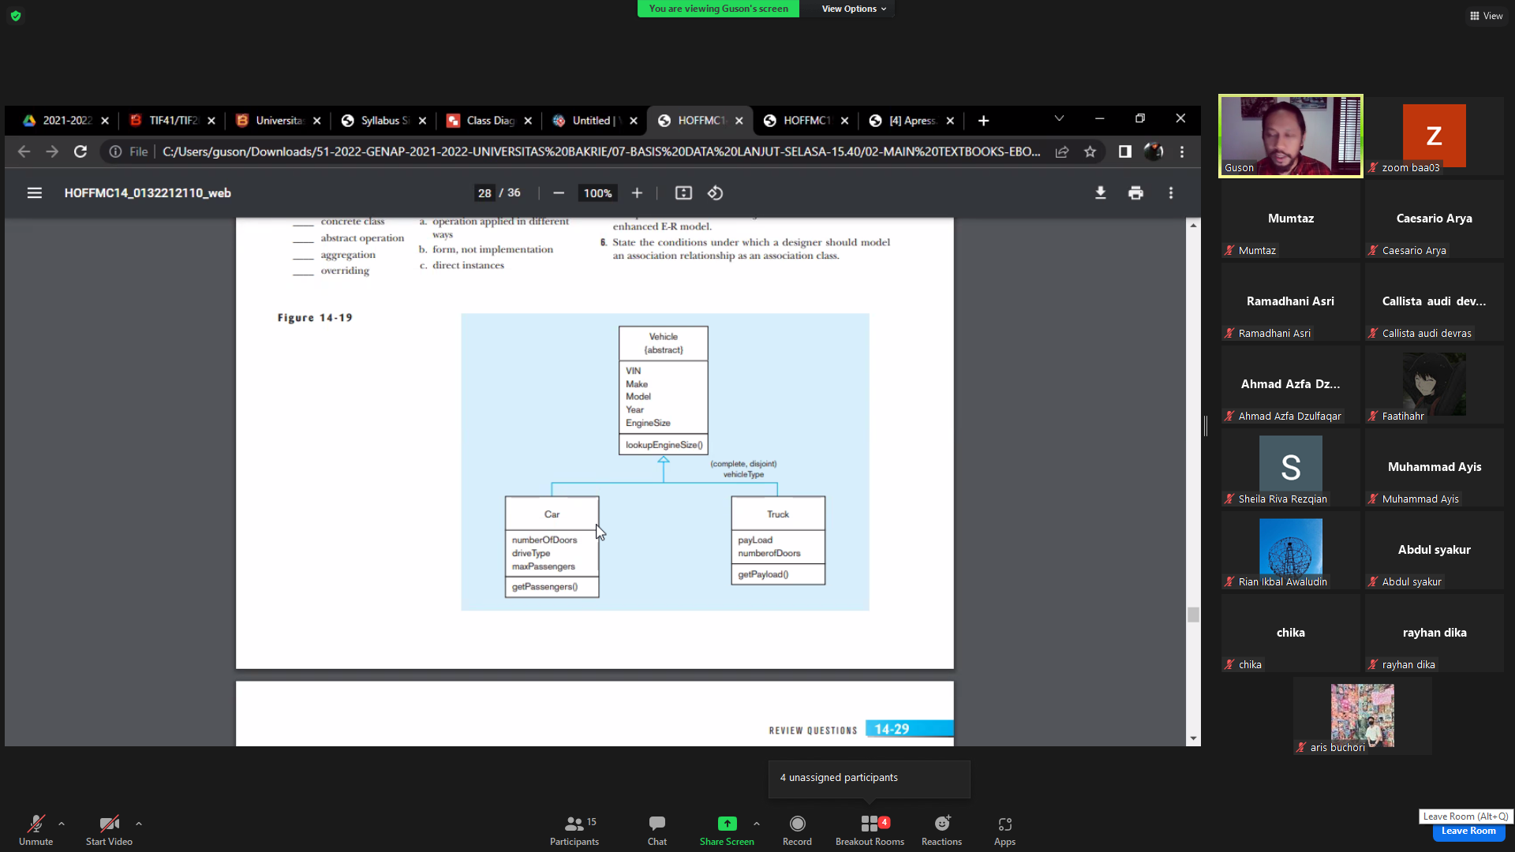This screenshot has height=852, width=1515.
Task: Click the file URL address bar
Action: (x=600, y=151)
